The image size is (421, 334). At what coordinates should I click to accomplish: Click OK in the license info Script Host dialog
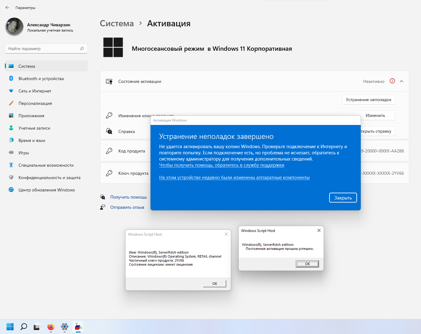coord(215,284)
